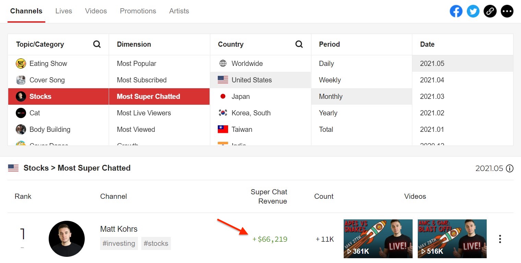
Task: Switch to the Lives tab
Action: point(64,11)
